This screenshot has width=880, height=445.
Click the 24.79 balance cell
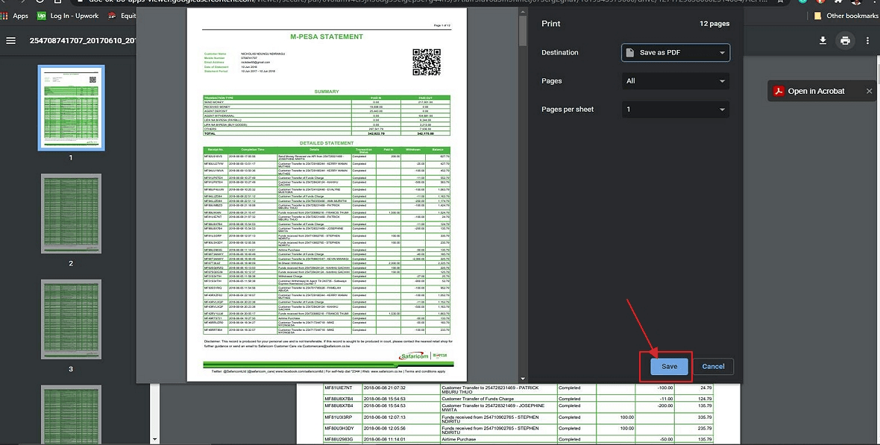705,388
